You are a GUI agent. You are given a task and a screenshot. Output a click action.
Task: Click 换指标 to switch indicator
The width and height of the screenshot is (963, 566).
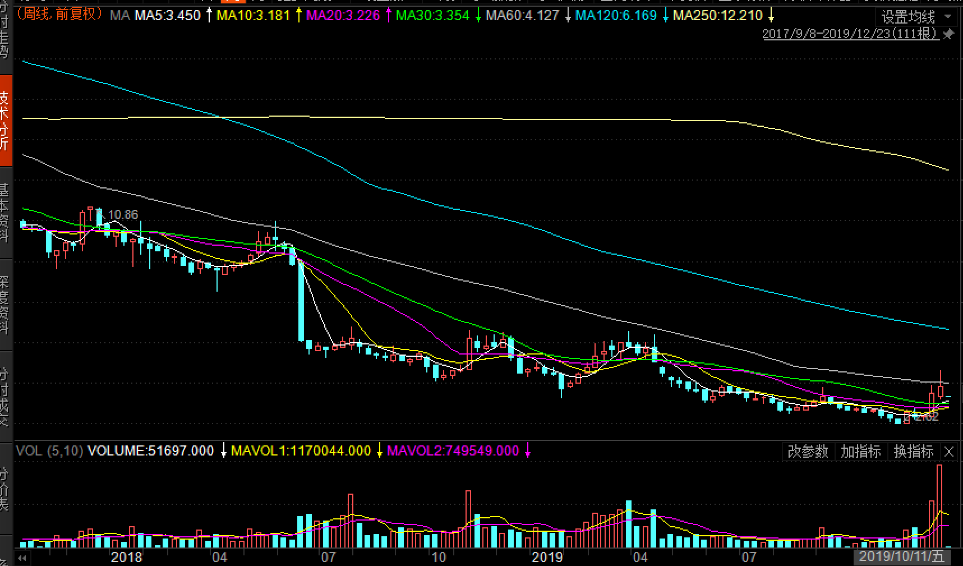point(913,452)
